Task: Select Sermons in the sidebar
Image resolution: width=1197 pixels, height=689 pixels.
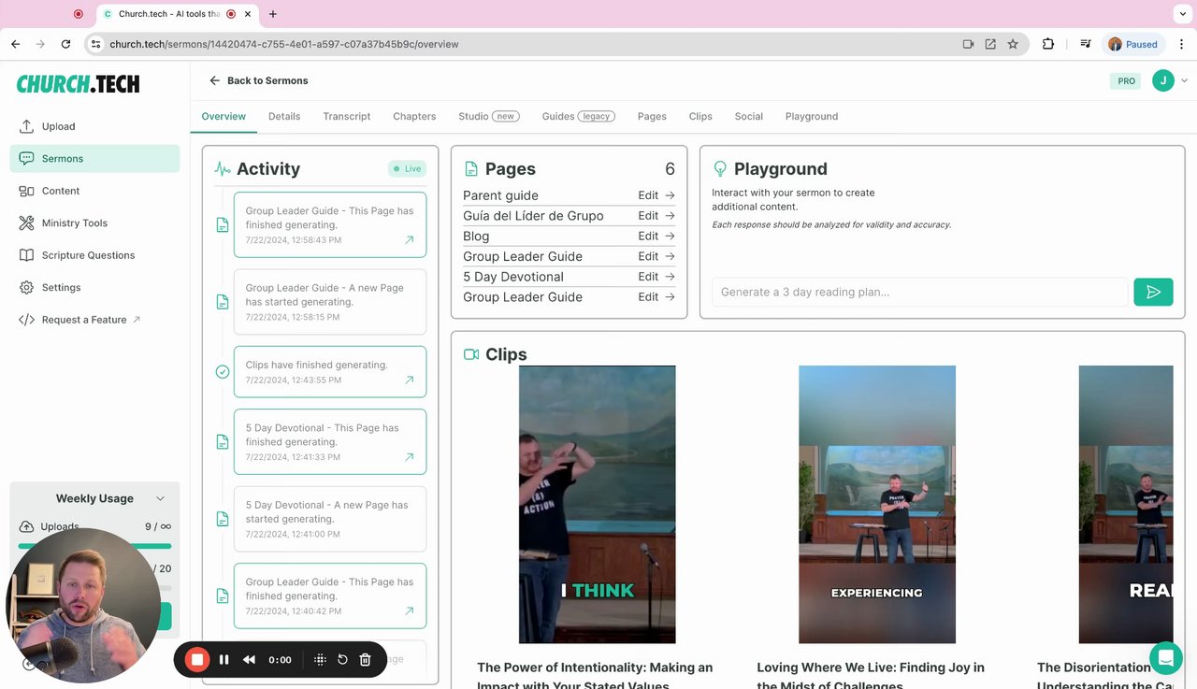Action: 94,159
